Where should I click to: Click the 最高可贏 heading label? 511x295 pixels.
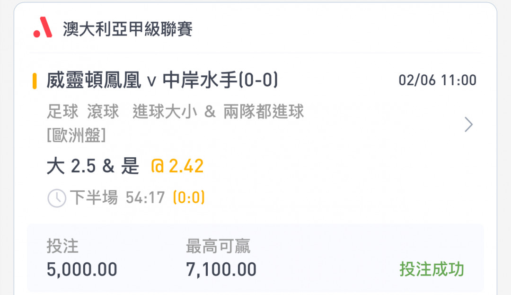click(218, 246)
